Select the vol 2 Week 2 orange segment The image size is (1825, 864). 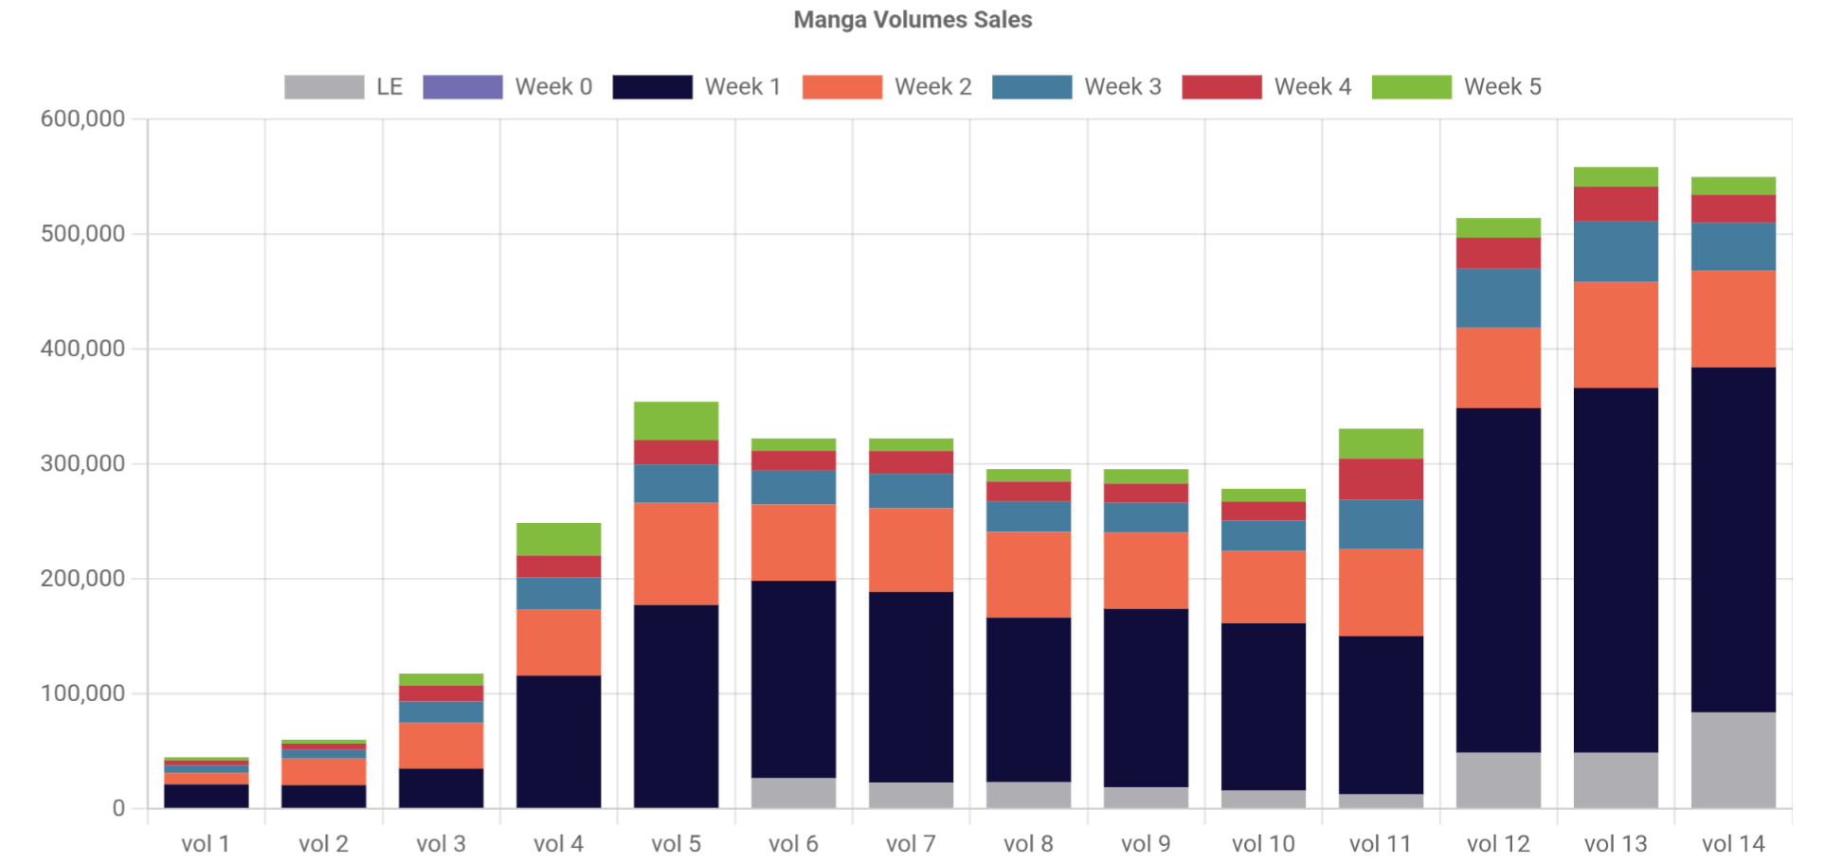coord(324,771)
